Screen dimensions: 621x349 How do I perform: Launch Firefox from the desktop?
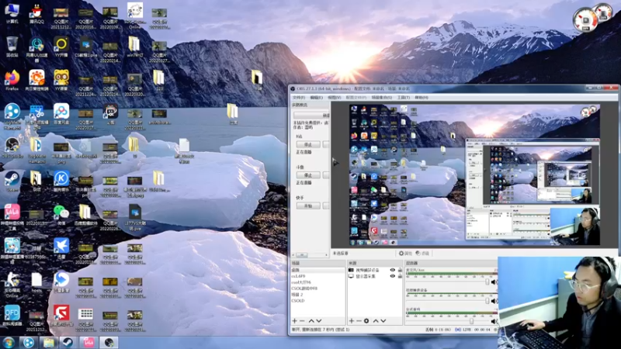[x=12, y=81]
